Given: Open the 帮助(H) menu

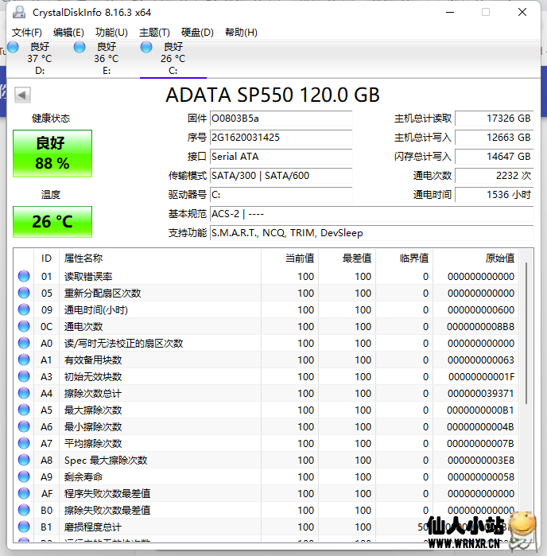Looking at the screenshot, I should (241, 33).
